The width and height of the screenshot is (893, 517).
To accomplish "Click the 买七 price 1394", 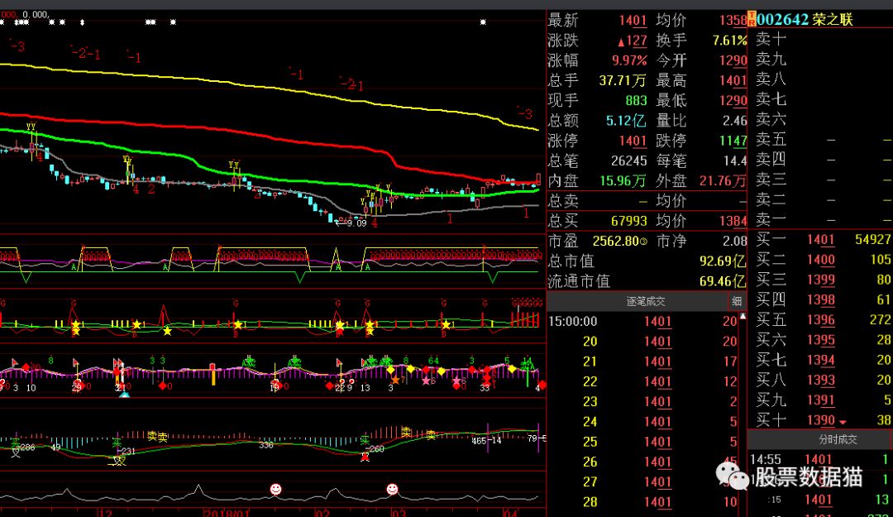I will pyautogui.click(x=821, y=360).
